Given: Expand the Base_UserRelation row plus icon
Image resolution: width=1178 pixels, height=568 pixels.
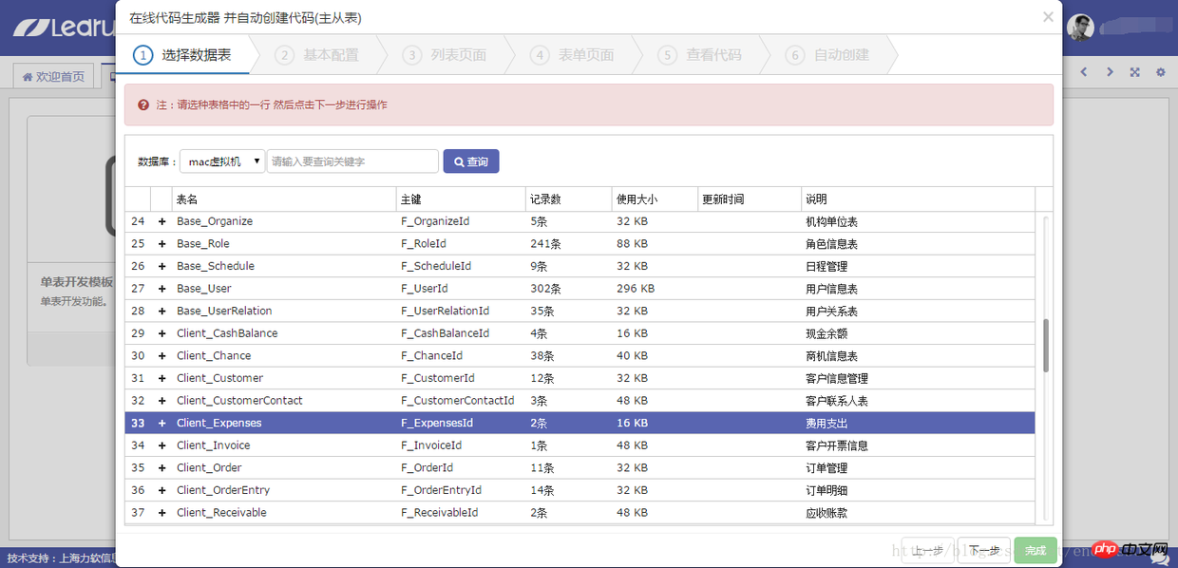Looking at the screenshot, I should click(x=161, y=311).
